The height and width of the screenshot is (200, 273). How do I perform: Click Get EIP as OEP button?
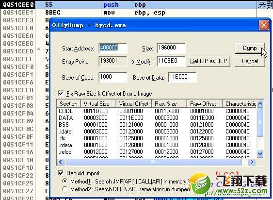coord(209,61)
